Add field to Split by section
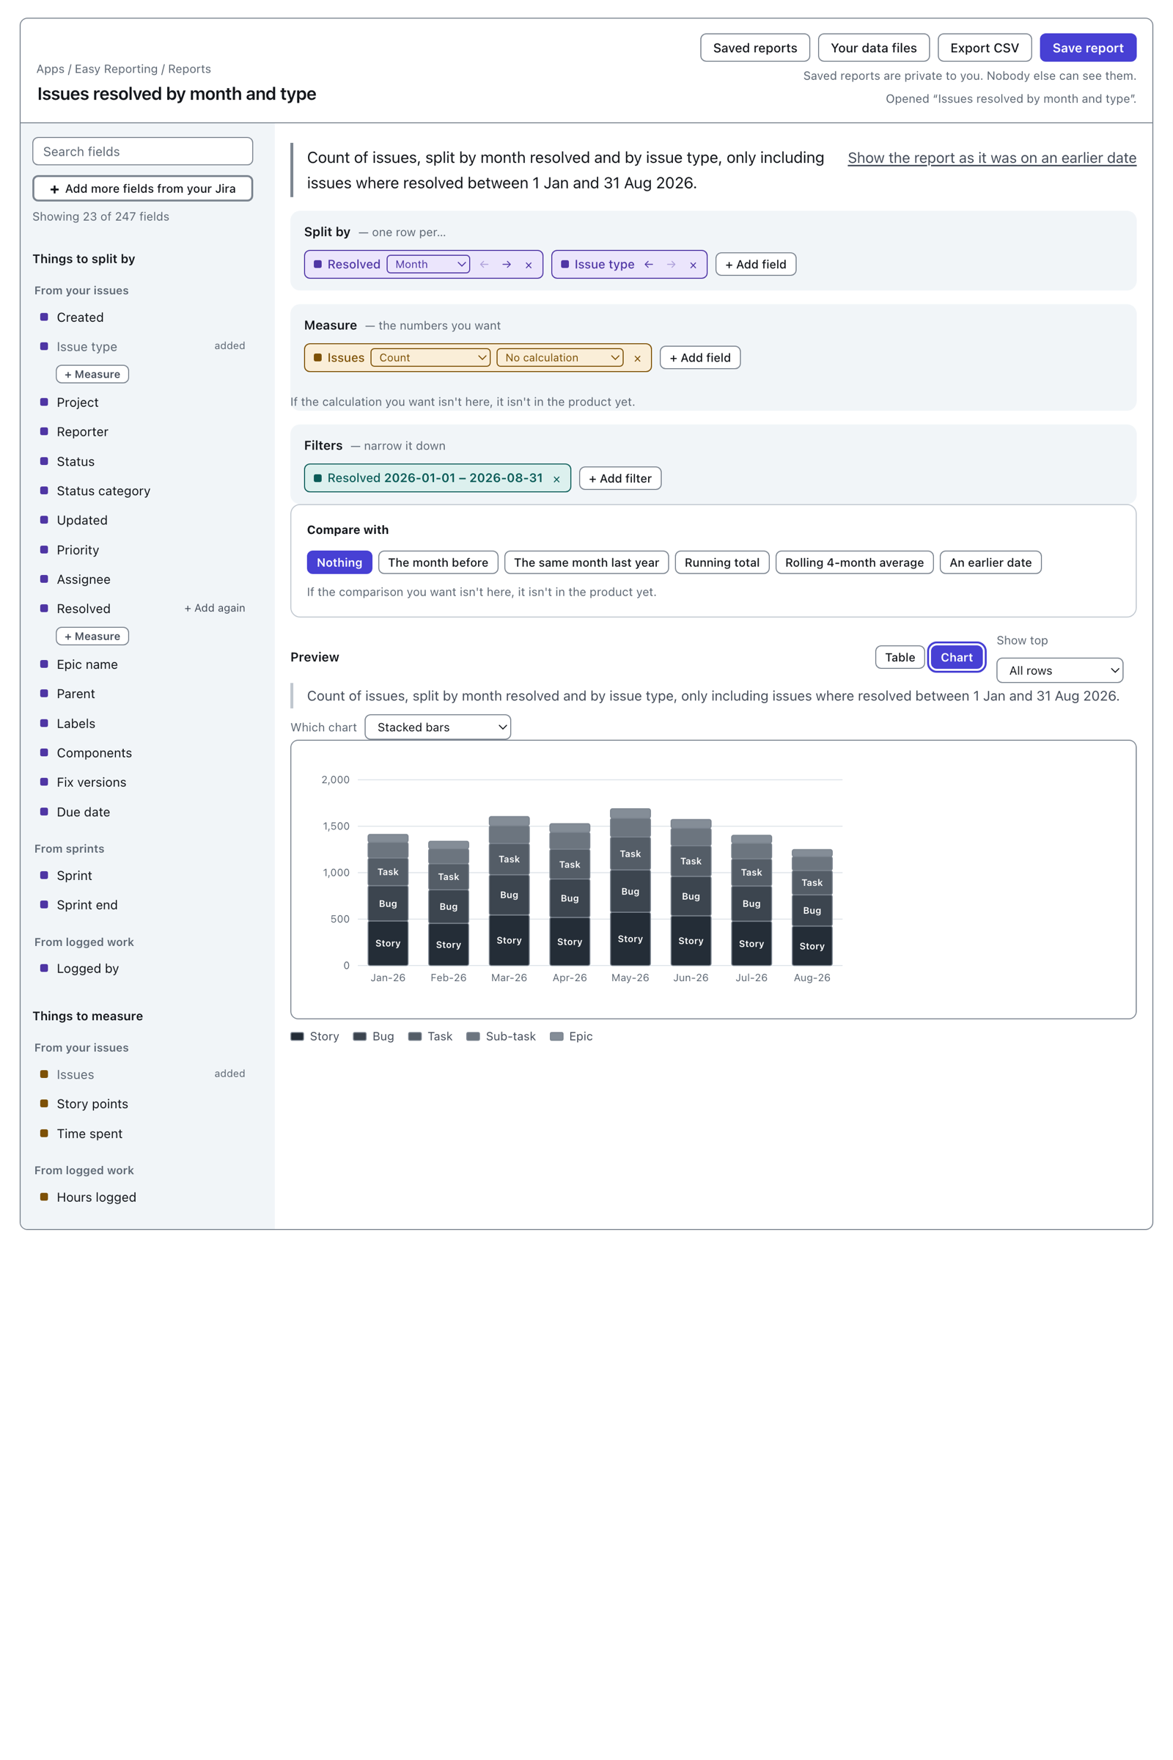This screenshot has width=1173, height=1760. point(756,264)
